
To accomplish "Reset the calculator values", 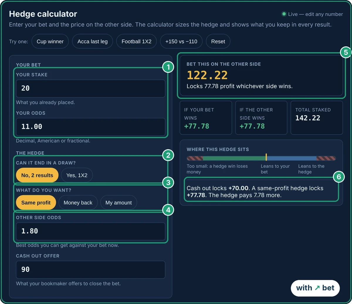I will pyautogui.click(x=218, y=42).
